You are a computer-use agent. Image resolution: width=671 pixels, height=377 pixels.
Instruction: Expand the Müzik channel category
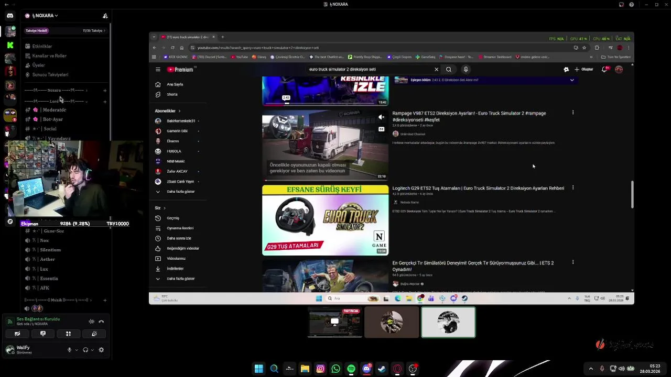[x=58, y=300]
